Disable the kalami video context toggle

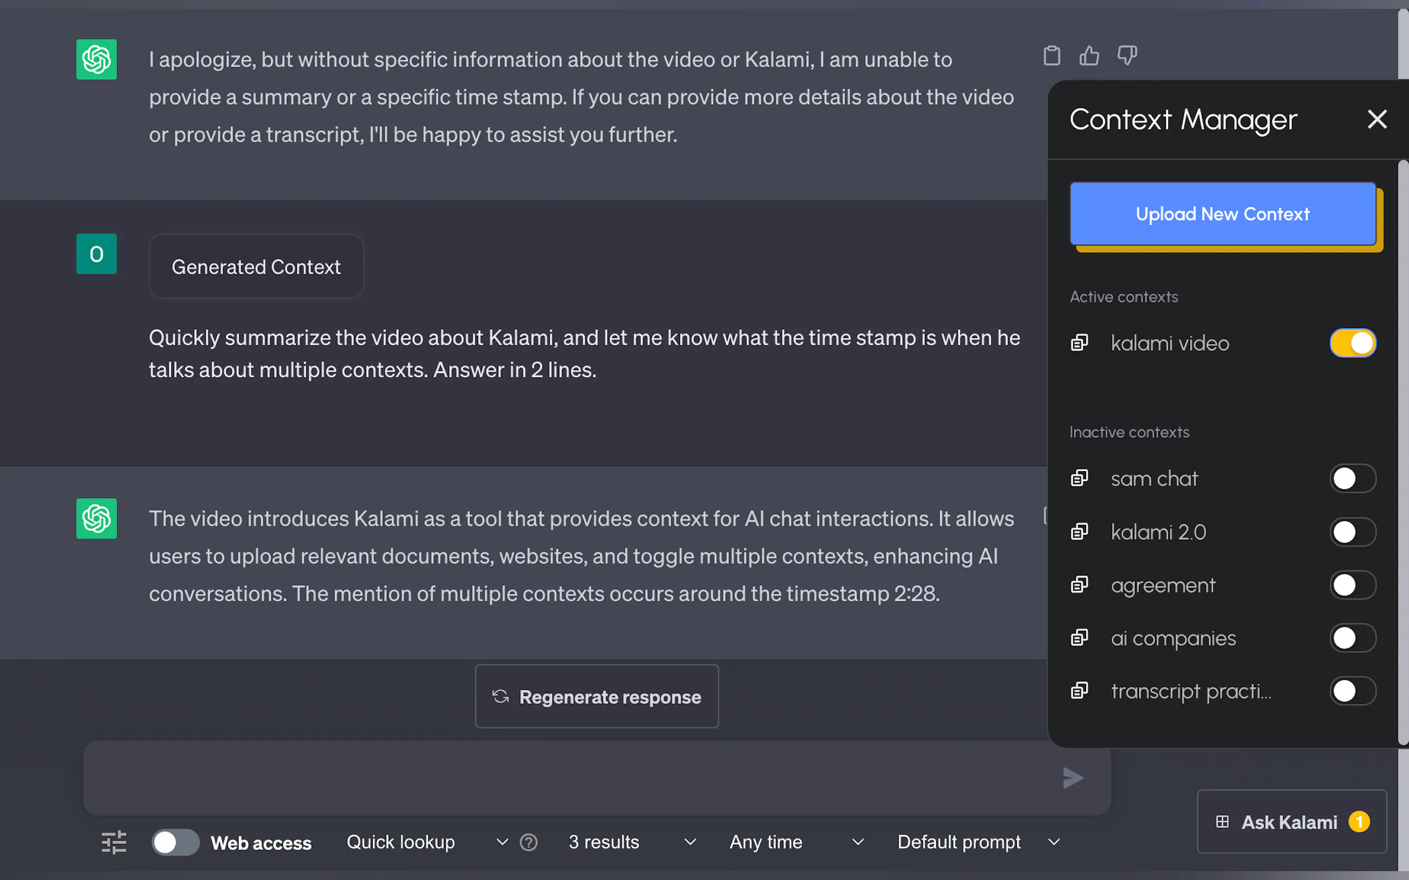(1352, 343)
